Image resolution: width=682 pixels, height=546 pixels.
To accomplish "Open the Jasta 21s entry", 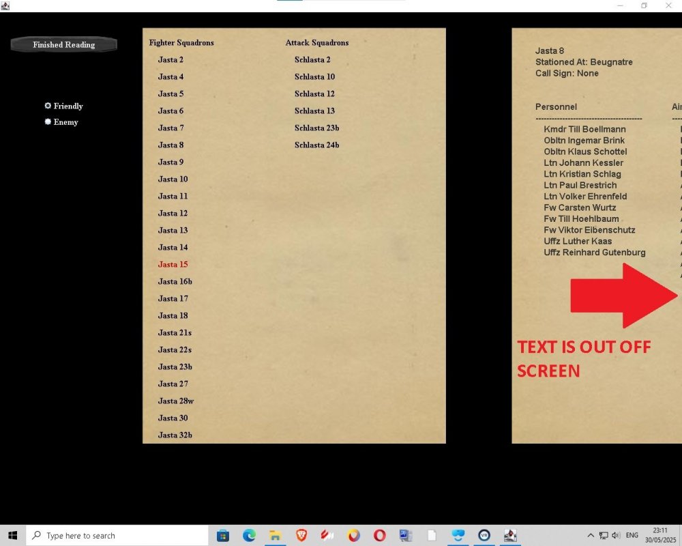I will pos(175,332).
